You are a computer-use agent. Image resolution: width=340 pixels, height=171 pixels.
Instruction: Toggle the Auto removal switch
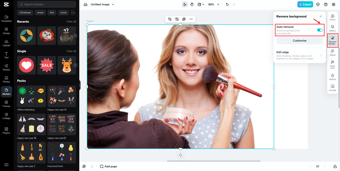point(320,30)
